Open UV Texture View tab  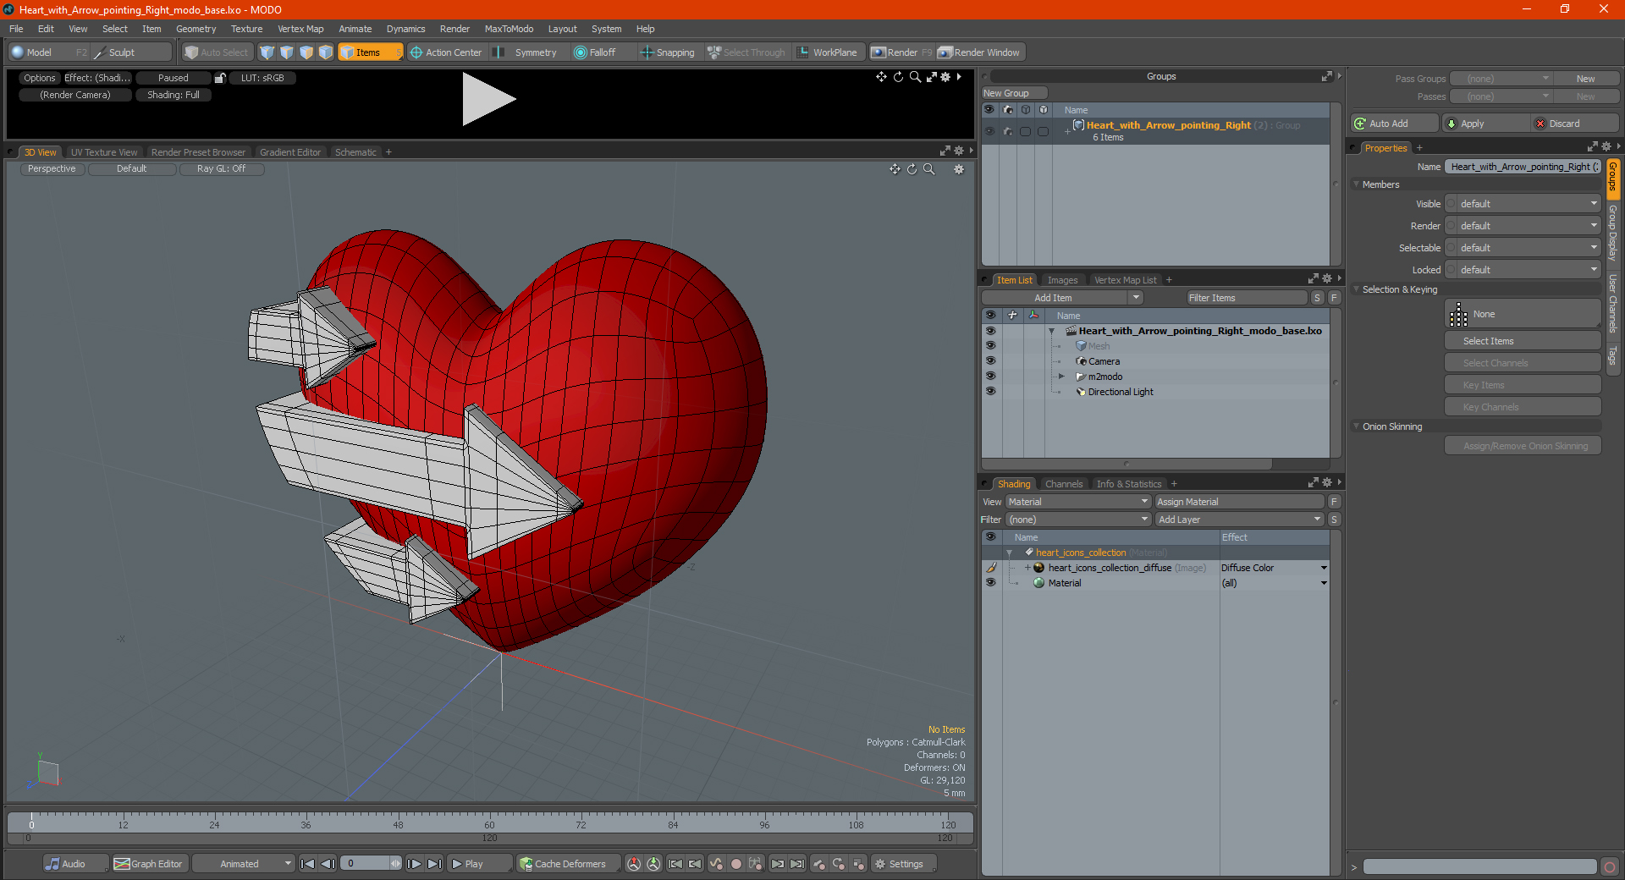[x=104, y=152]
